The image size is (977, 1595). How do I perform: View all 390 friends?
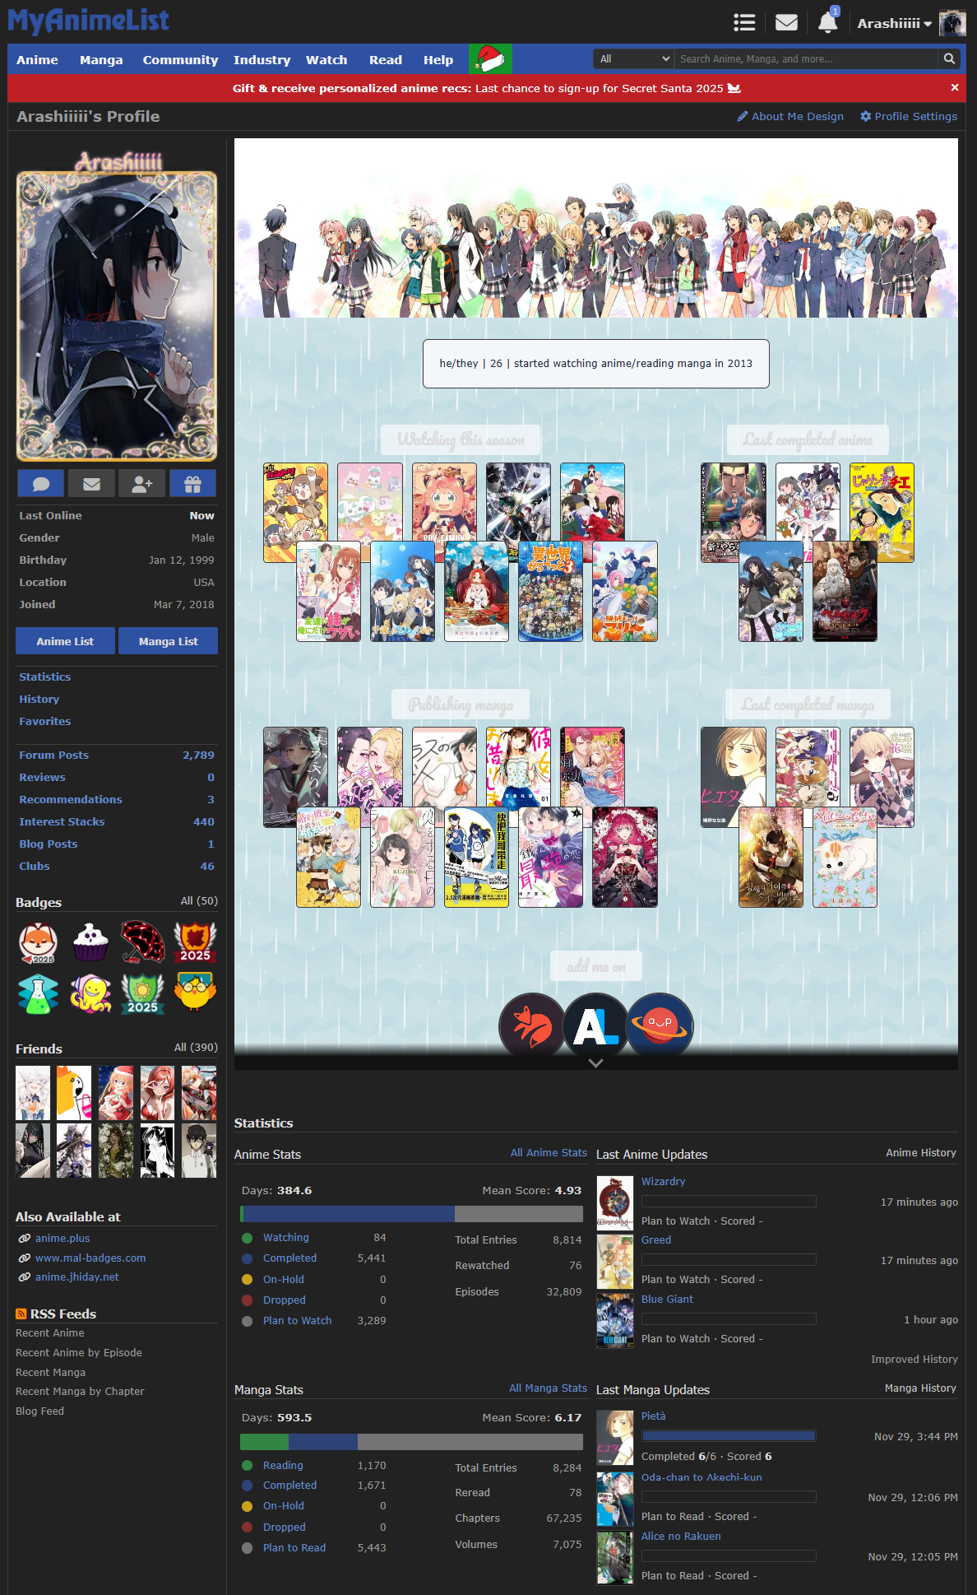(196, 1047)
